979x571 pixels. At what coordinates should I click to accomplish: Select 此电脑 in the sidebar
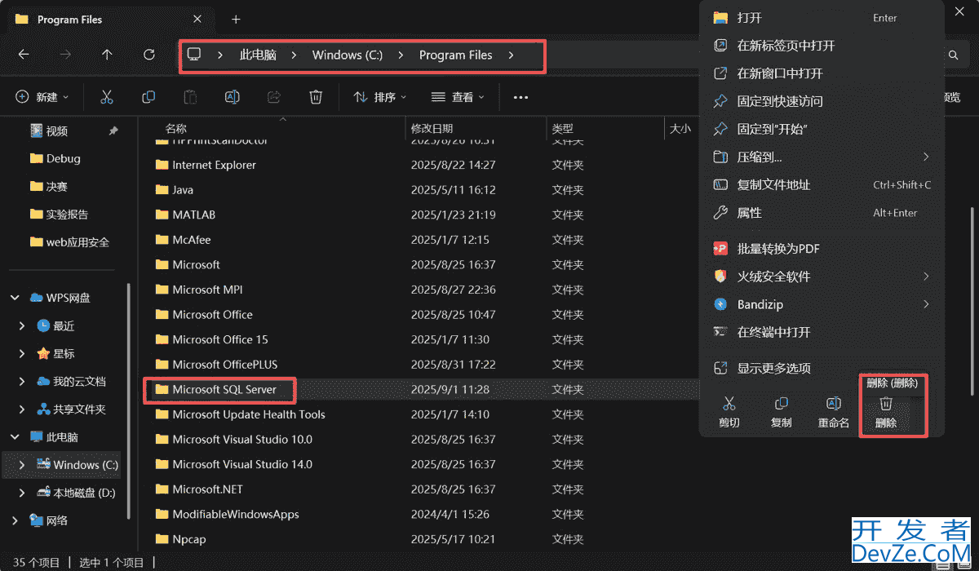[x=62, y=436]
